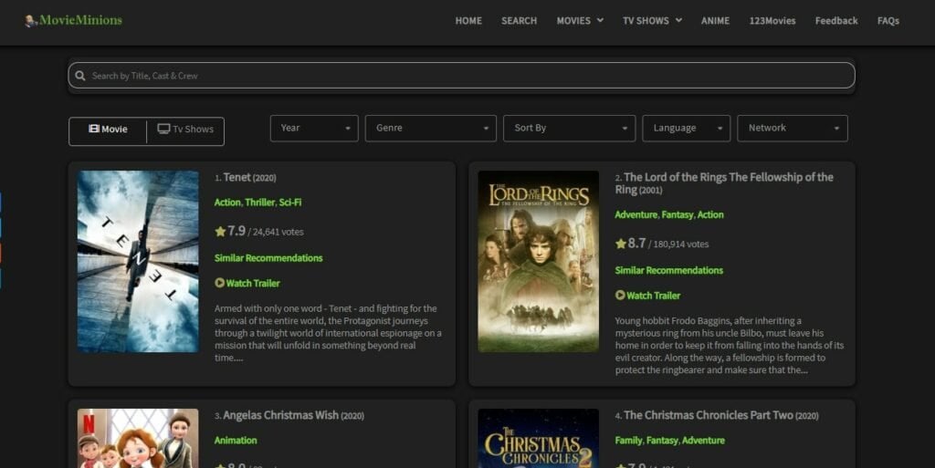Click the film icon on Movie tab
The height and width of the screenshot is (468, 935).
(x=94, y=129)
